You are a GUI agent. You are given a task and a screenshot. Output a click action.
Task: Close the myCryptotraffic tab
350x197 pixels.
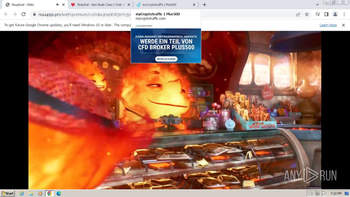pyautogui.click(x=194, y=5)
